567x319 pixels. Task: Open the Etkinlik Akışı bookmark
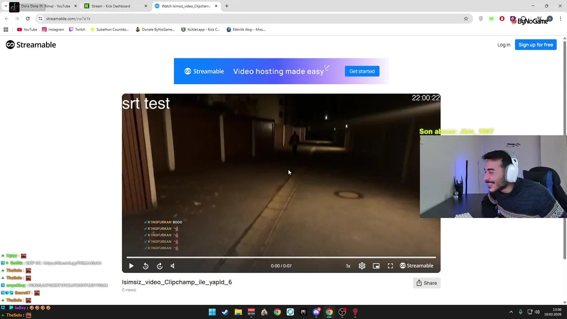(246, 30)
